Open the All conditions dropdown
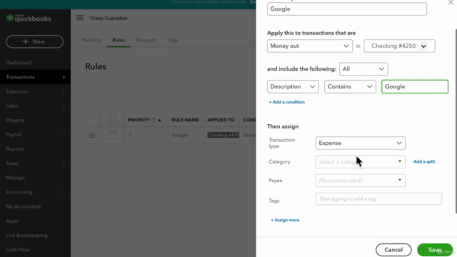This screenshot has height=257, width=457. pyautogui.click(x=363, y=69)
